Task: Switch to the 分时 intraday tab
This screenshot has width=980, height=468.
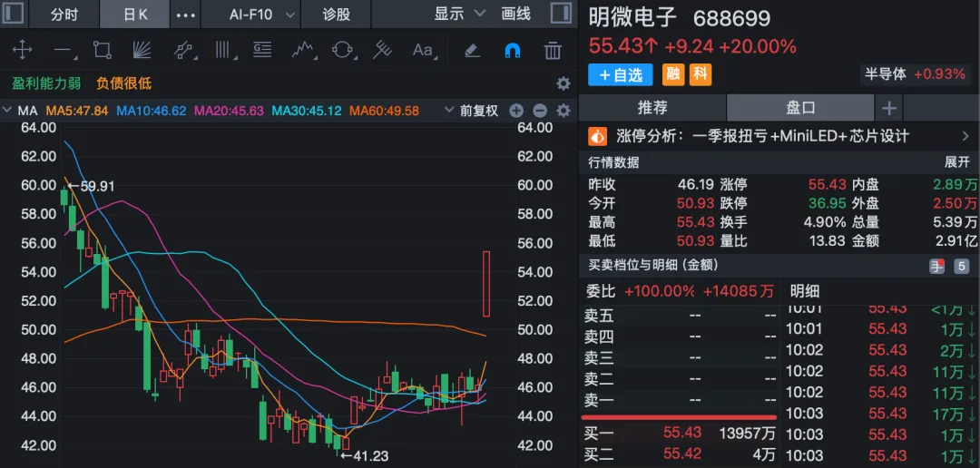Action: (x=64, y=14)
